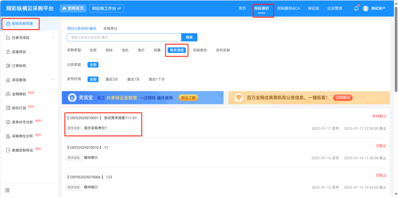398x197 pixels.
Task: Click 2025-07-14 11:30:00 截止 deadline text
Action: pos(365,158)
